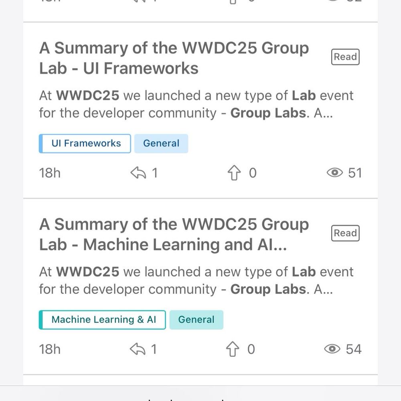Click the 18h timestamp on UI Frameworks post
401x401 pixels.
(50, 173)
